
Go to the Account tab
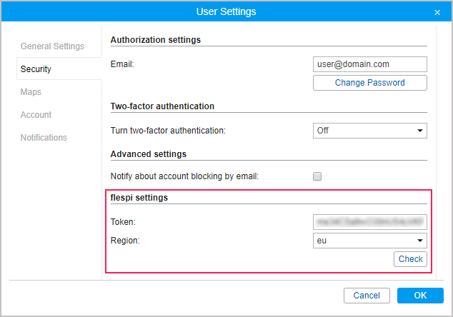(x=36, y=115)
